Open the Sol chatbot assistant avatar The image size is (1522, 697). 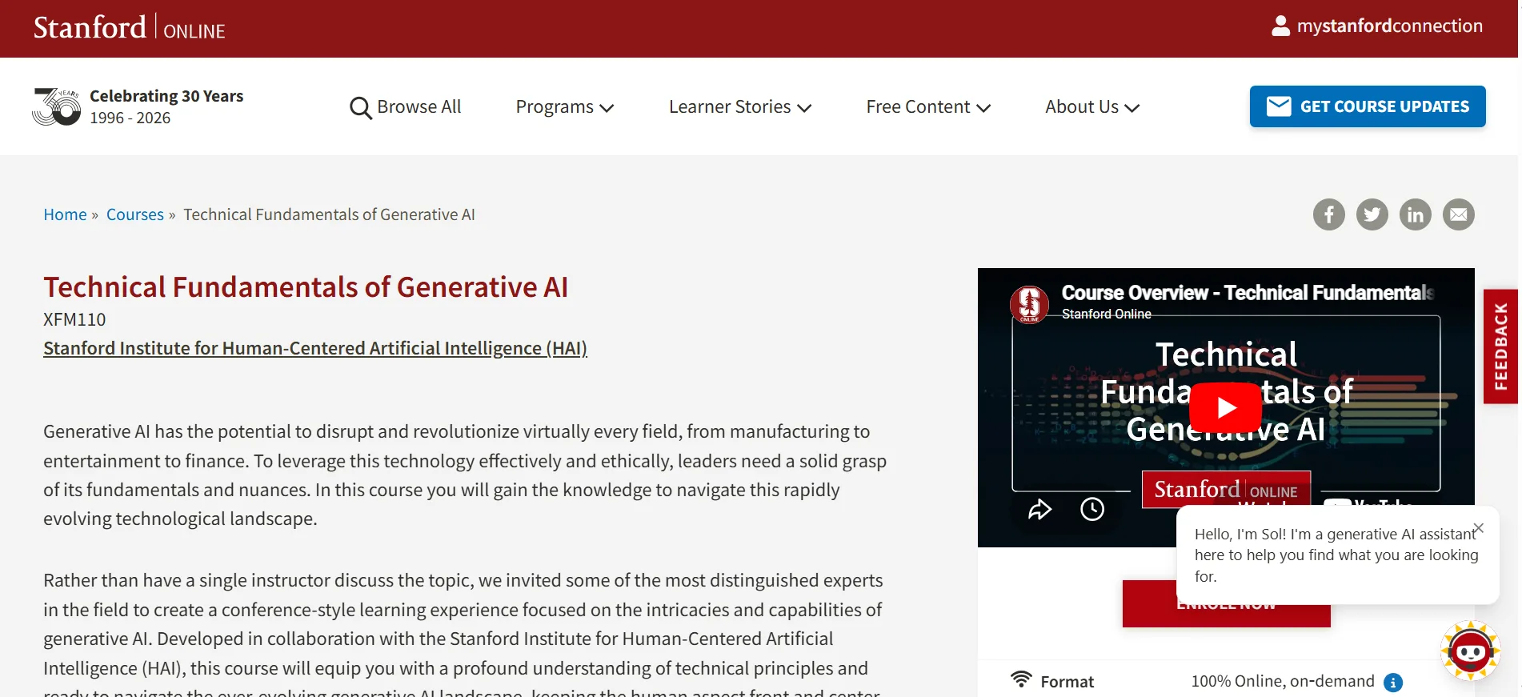pyautogui.click(x=1471, y=651)
